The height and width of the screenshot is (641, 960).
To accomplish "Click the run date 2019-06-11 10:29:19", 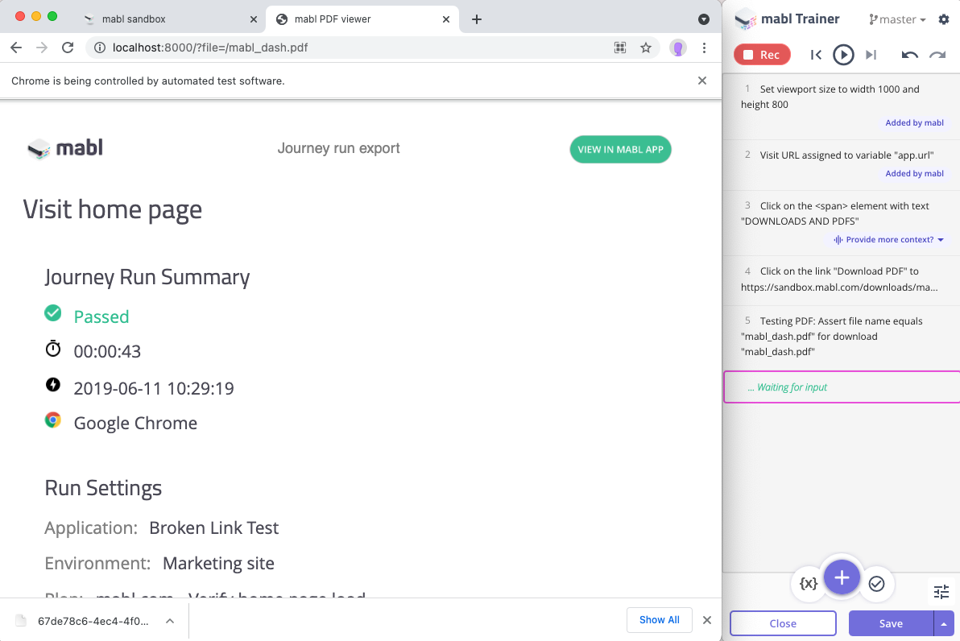I will (154, 388).
